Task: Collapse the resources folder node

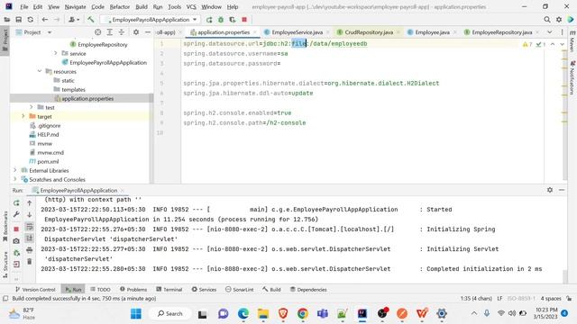Action: point(40,71)
